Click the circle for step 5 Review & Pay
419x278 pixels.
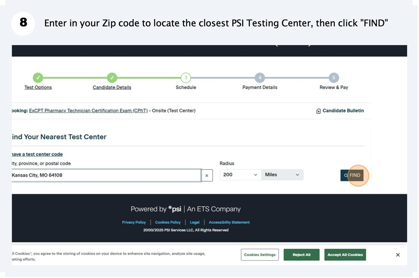click(333, 78)
